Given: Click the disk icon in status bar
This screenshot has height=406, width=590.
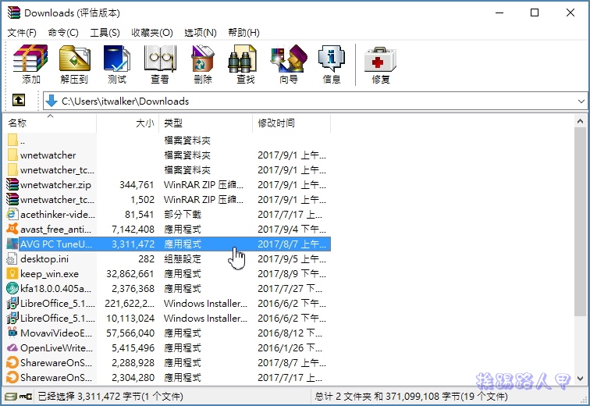Looking at the screenshot, I should [x=11, y=396].
